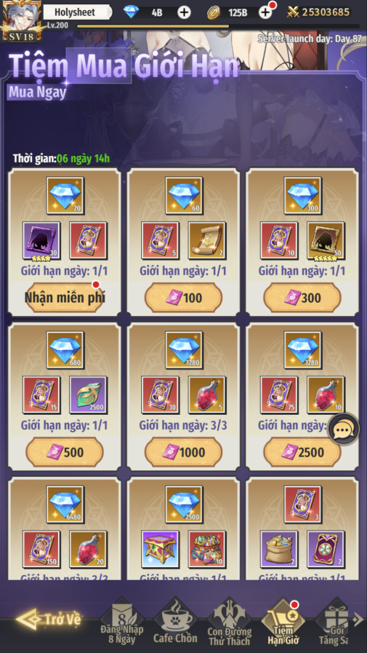View the 5-star gold hero shard with 50 count
Viewport: 367px width, 653px height.
tap(326, 240)
